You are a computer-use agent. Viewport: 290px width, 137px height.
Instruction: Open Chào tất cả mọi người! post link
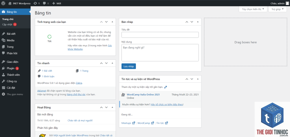coord(80,120)
